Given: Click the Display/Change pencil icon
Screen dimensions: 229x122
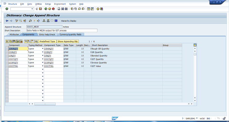Looking at the screenshot, I should pyautogui.click(x=17, y=21).
